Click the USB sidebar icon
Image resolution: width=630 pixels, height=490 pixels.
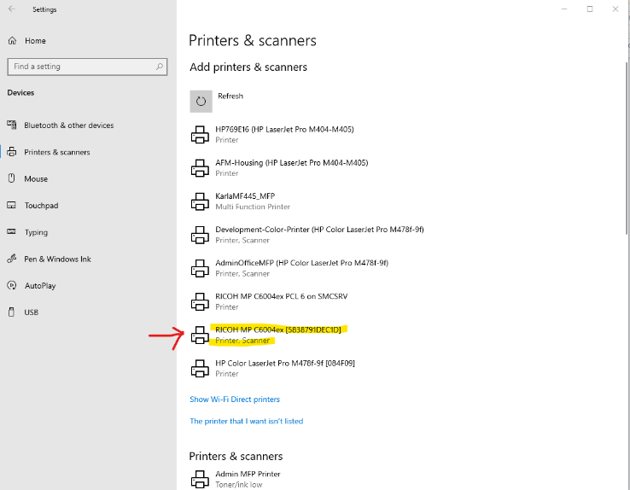(x=12, y=312)
